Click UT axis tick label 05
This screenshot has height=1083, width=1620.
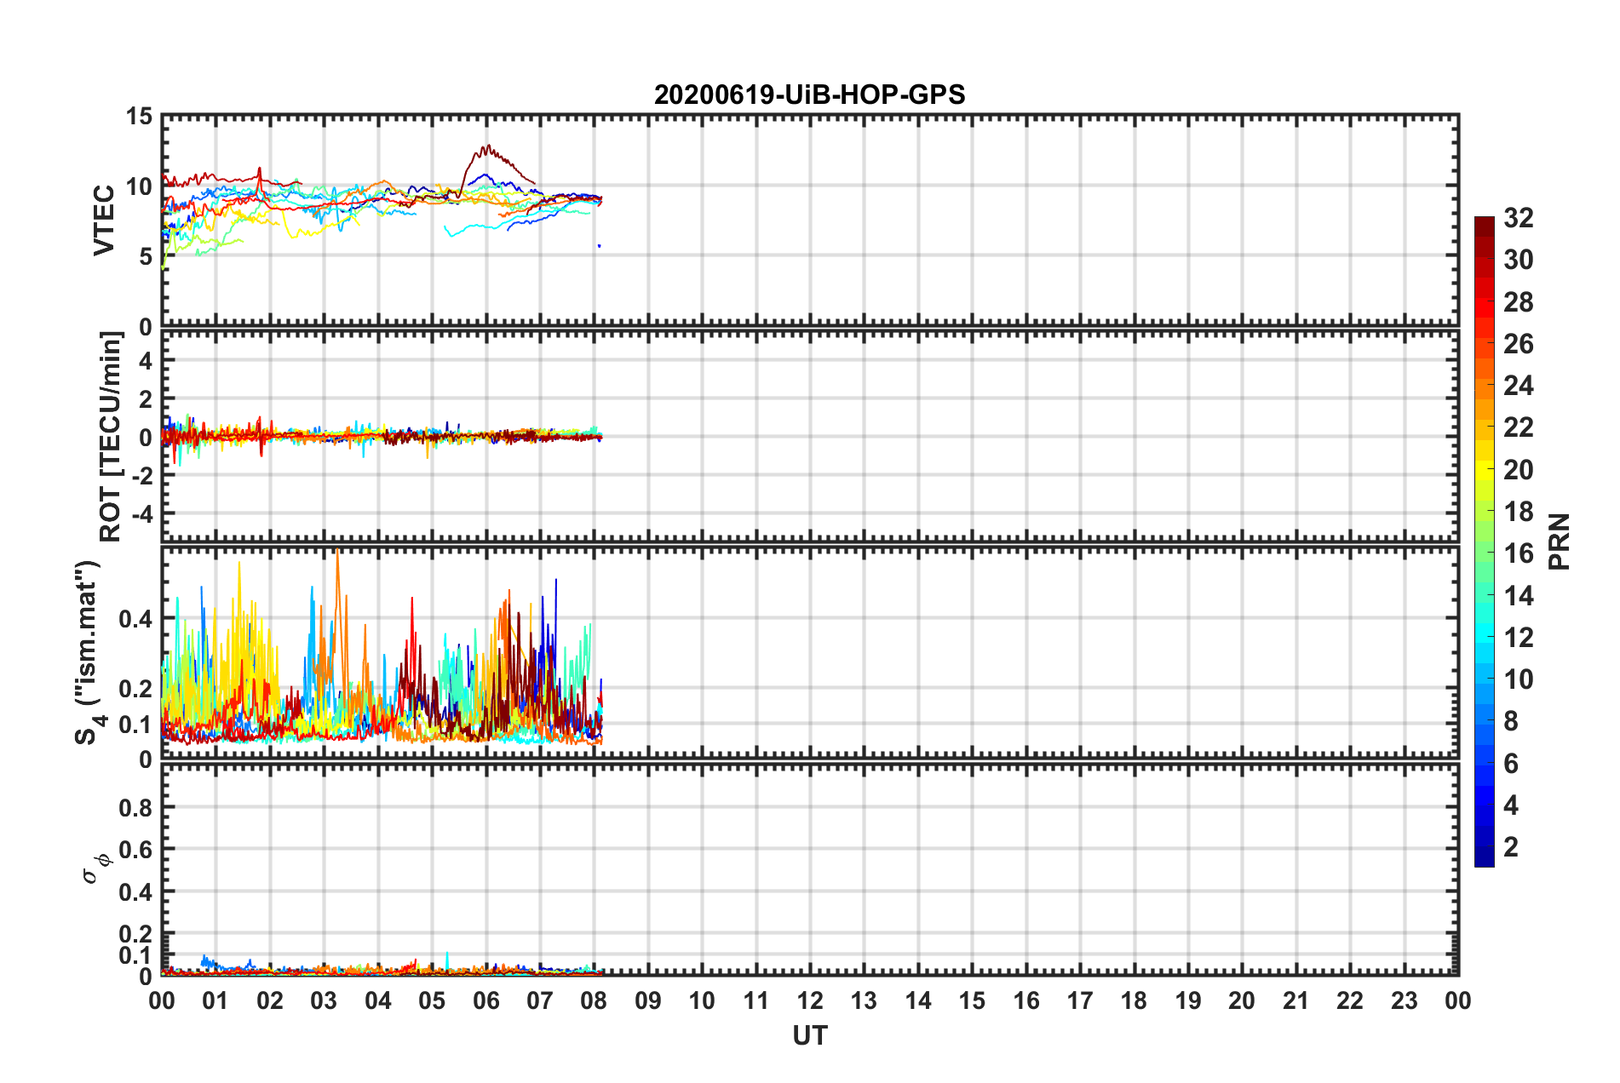point(432,1000)
